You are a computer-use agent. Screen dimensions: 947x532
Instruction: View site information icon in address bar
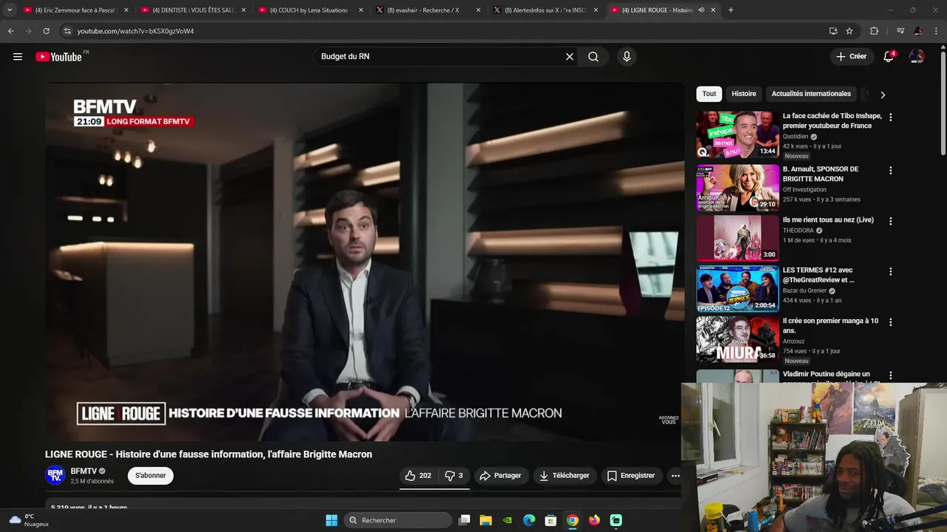click(67, 31)
